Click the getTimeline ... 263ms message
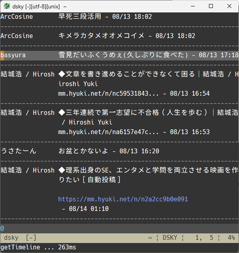This screenshot has width=239, height=253. [38, 247]
